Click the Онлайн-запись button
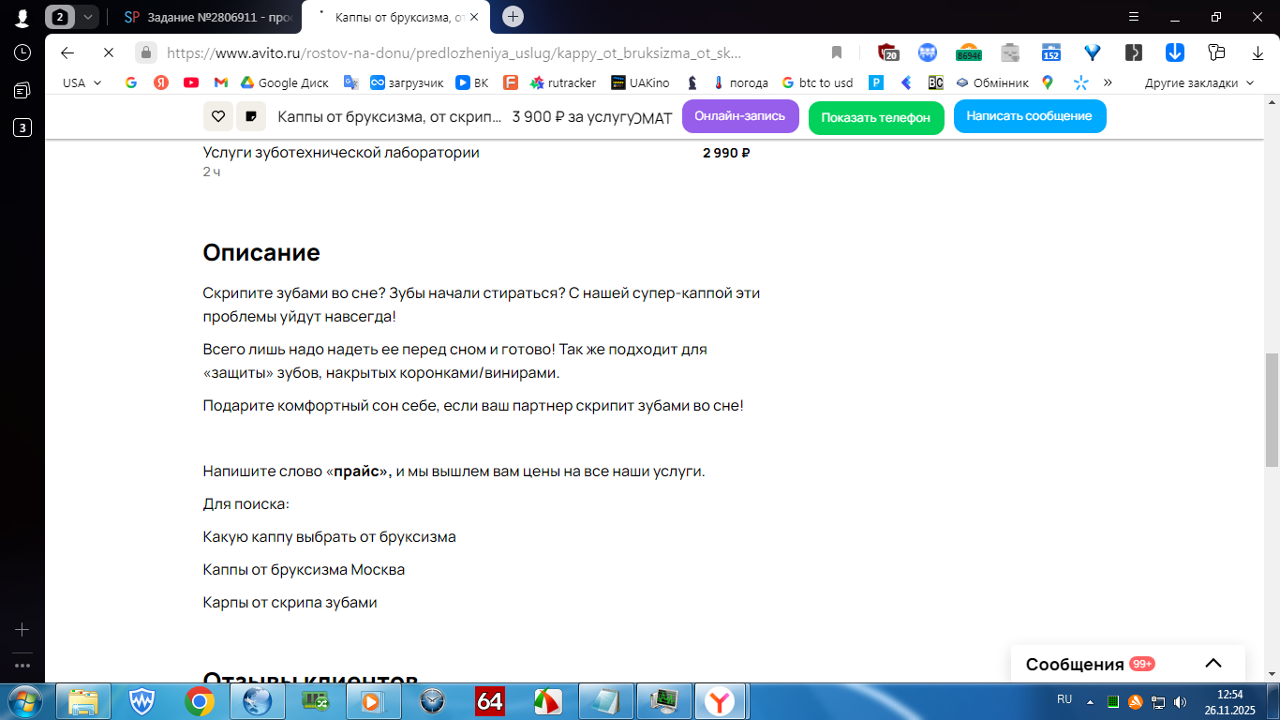1280x720 pixels. [740, 116]
